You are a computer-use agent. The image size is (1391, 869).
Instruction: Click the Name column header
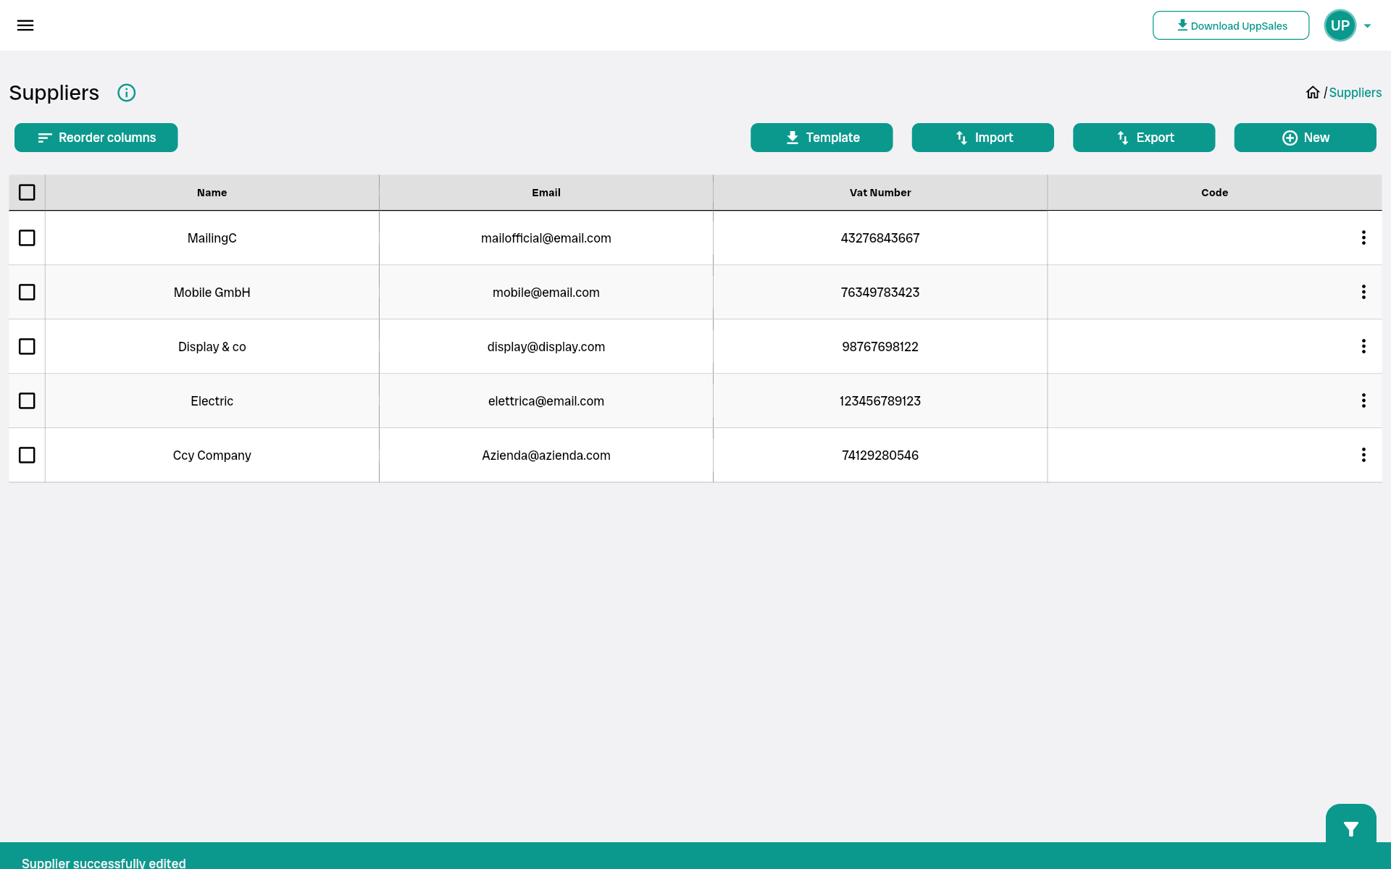[x=212, y=193]
